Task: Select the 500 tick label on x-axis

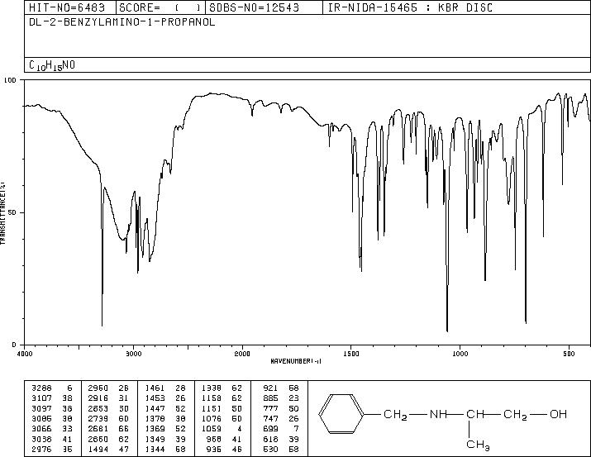Action: (570, 354)
